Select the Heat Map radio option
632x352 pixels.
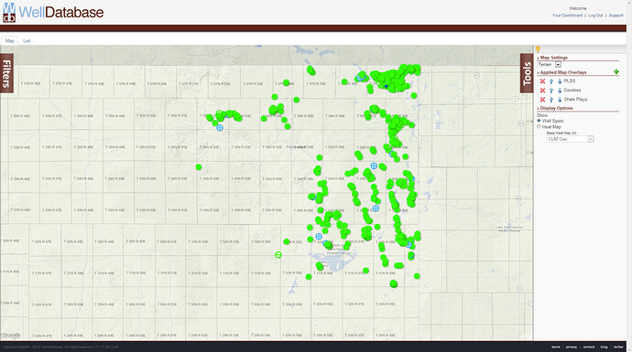[x=539, y=127]
